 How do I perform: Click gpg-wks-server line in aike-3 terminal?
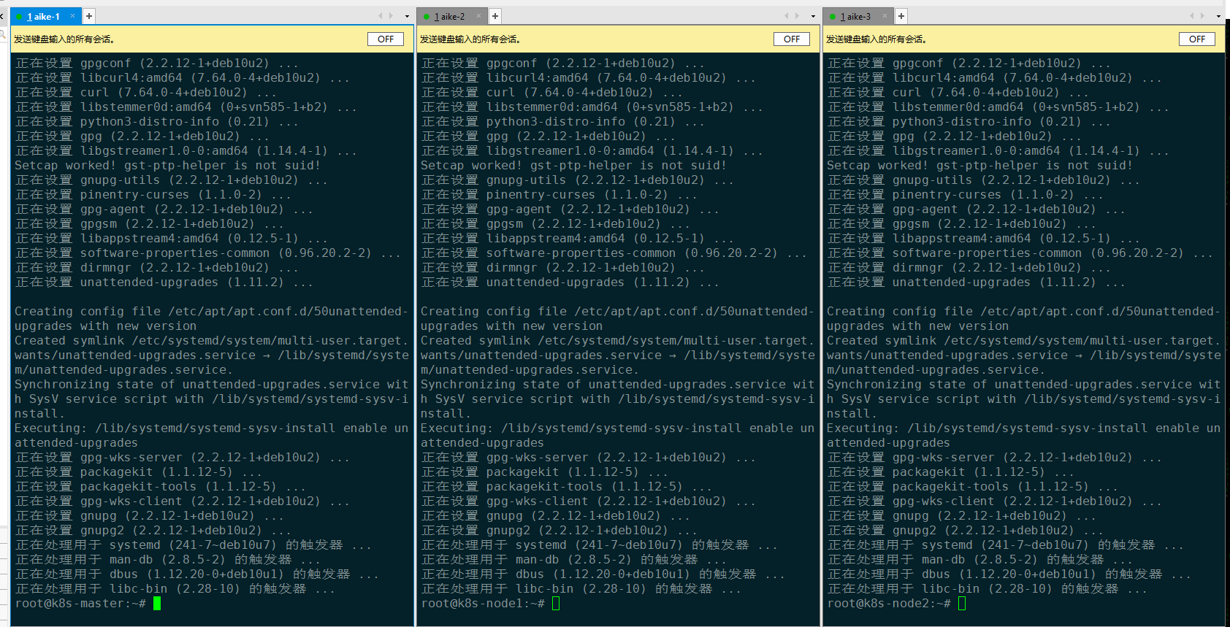point(994,458)
